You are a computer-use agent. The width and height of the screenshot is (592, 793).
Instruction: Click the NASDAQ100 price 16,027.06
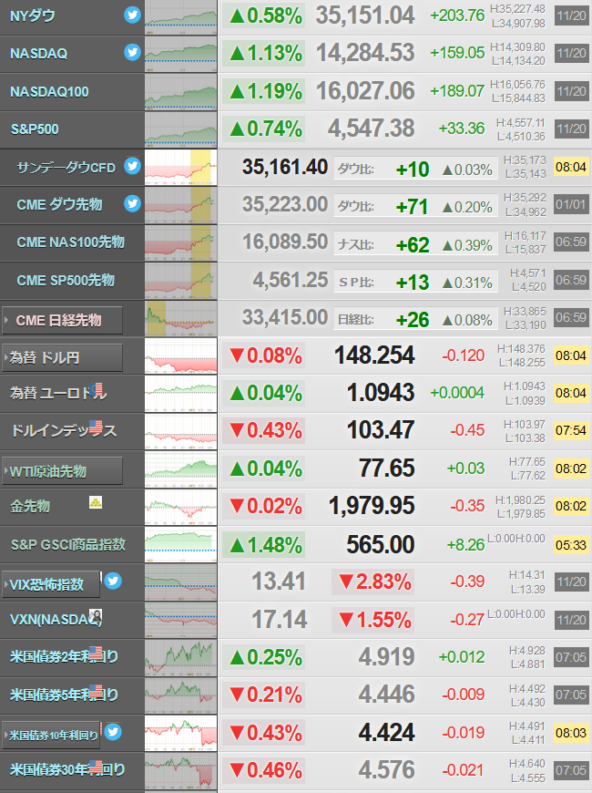pos(365,91)
